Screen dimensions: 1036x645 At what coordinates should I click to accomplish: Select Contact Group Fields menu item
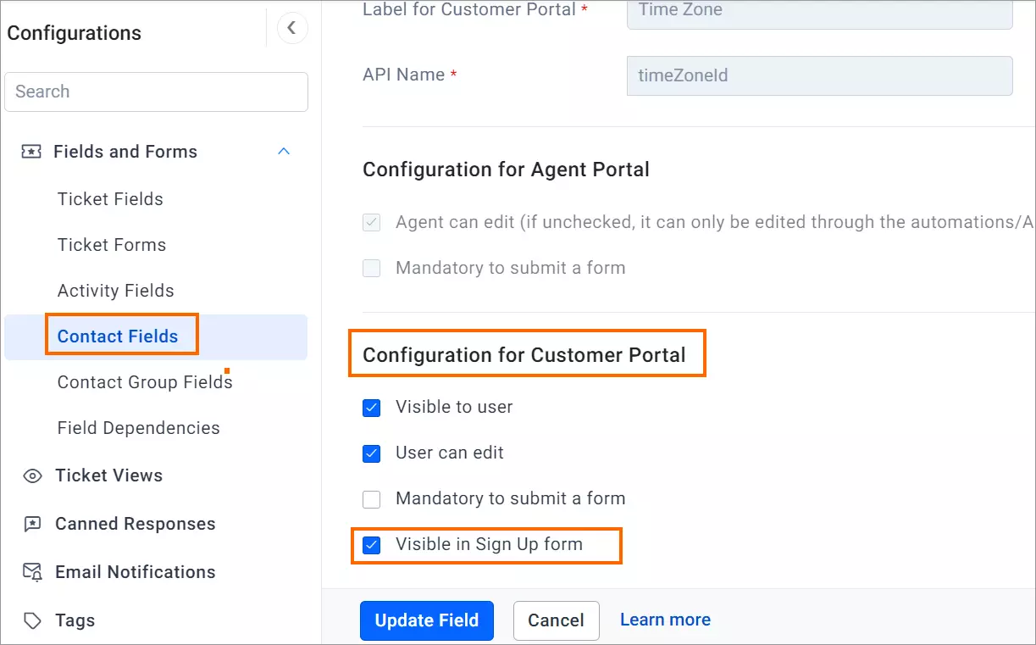pos(145,382)
